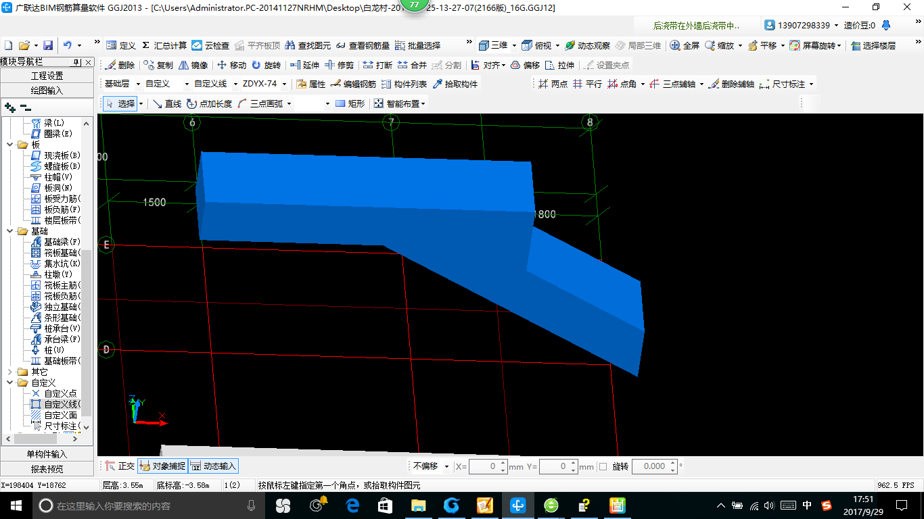
Task: Click the rotation angle input field
Action: point(656,466)
